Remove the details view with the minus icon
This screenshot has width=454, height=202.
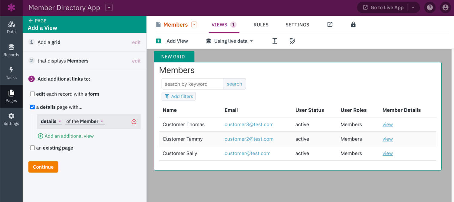(134, 121)
